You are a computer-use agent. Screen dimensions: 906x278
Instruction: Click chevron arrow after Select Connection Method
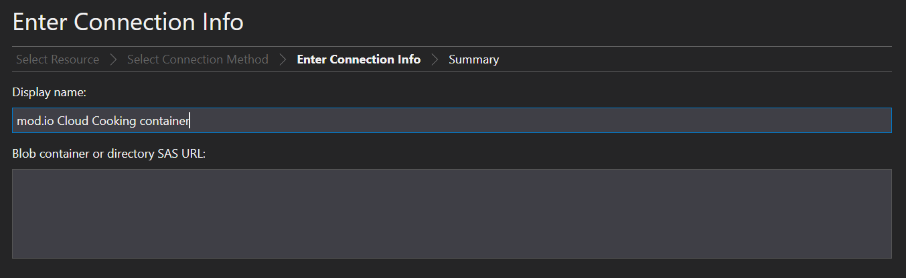click(283, 59)
